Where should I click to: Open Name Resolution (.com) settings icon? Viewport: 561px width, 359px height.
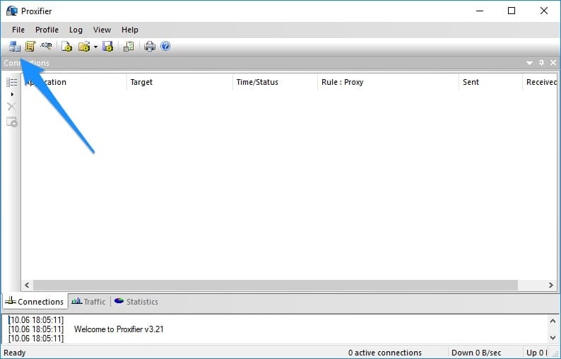[46, 47]
